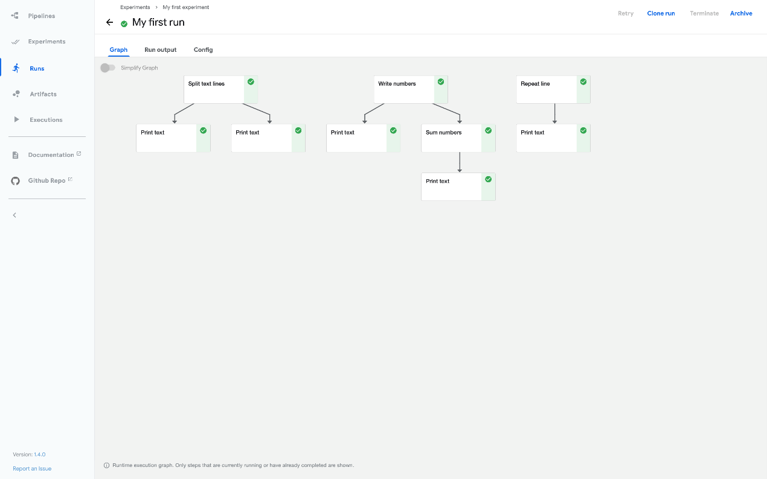Select the Graph tab
The width and height of the screenshot is (767, 479).
point(118,49)
